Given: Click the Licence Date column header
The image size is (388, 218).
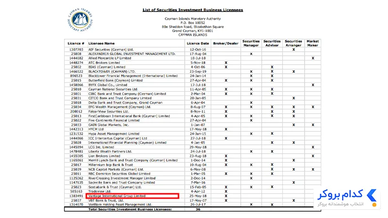Looking at the screenshot, I should click(198, 43).
